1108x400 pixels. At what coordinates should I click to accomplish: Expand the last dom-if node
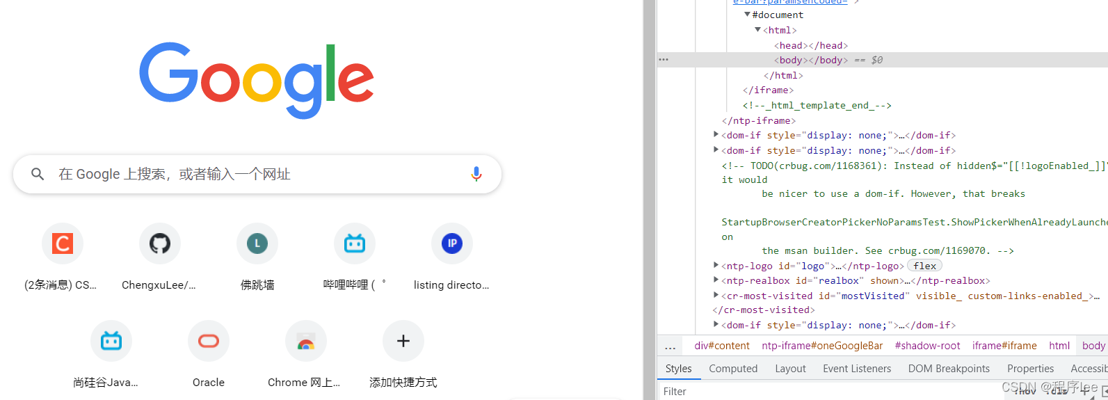click(x=716, y=325)
